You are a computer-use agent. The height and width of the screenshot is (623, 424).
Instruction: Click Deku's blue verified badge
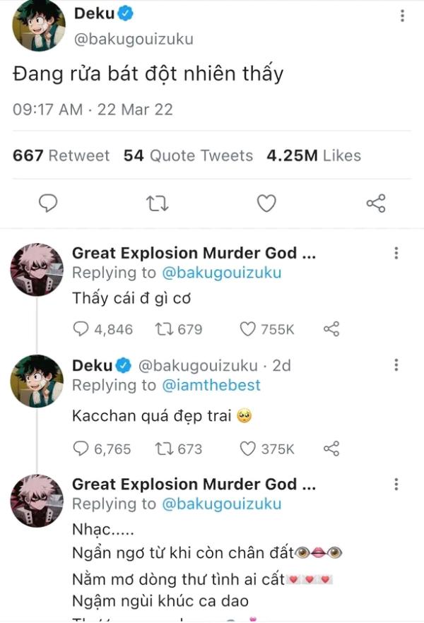[x=126, y=11]
